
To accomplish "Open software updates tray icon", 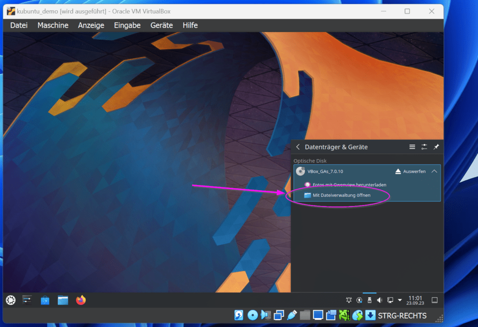I will click(359, 300).
